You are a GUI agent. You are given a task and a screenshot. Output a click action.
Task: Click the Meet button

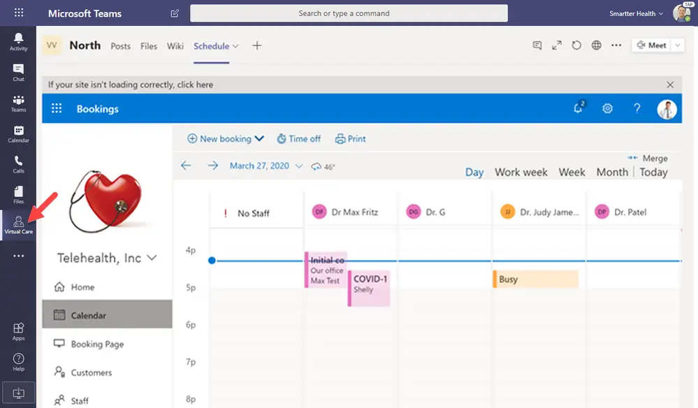pos(651,45)
